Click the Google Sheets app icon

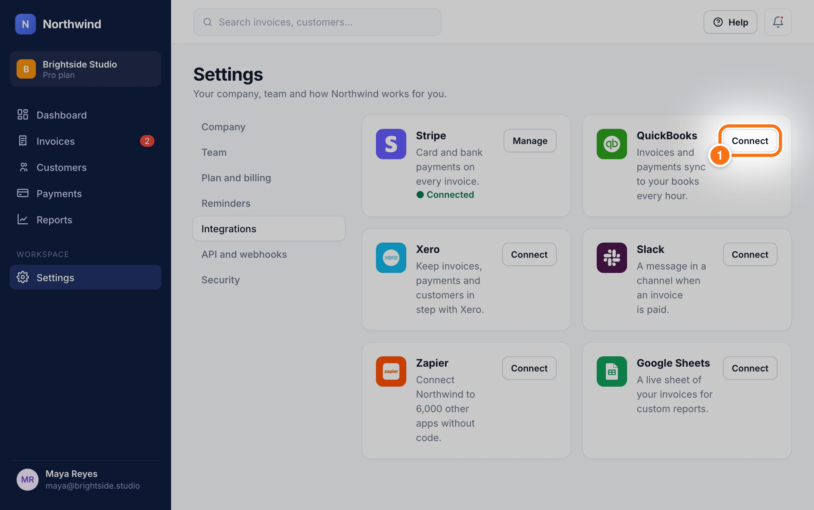point(612,371)
